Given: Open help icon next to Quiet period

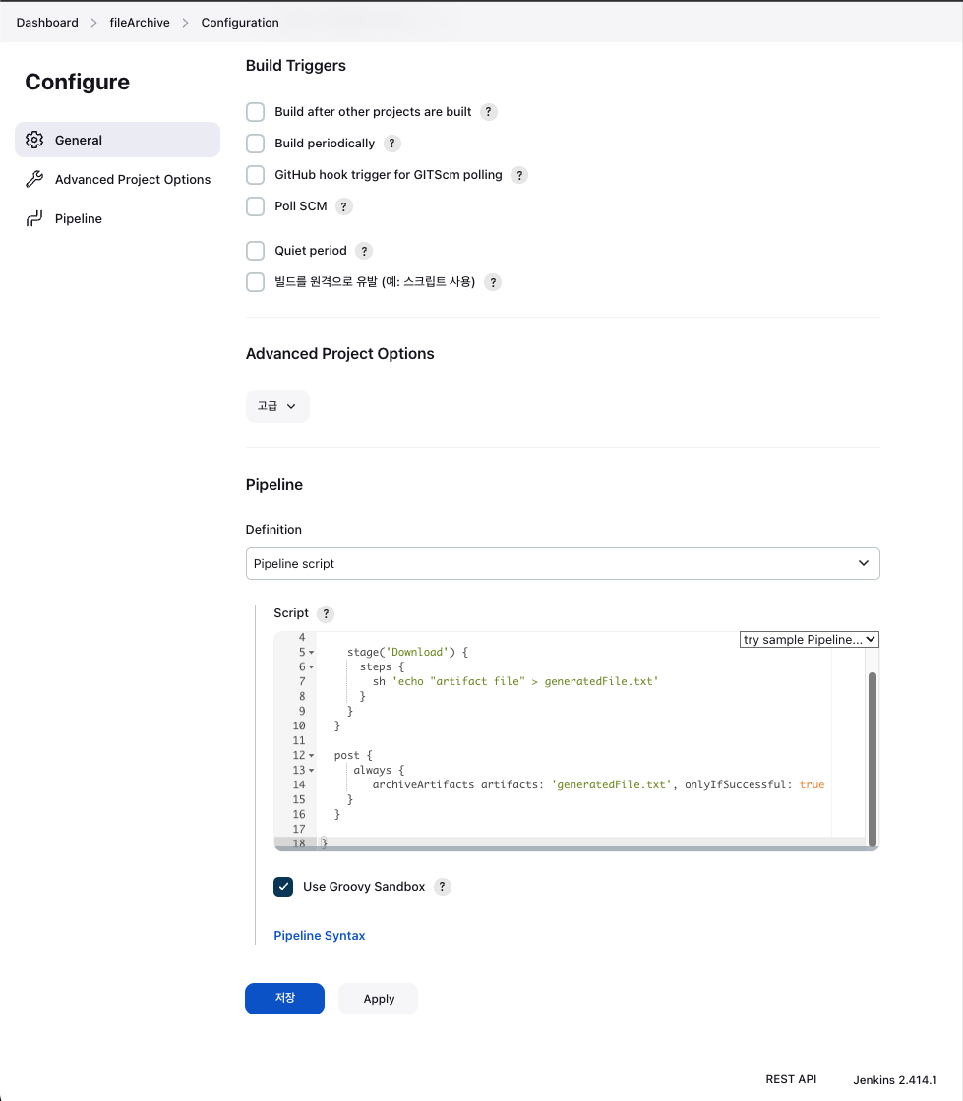Looking at the screenshot, I should click(x=364, y=251).
